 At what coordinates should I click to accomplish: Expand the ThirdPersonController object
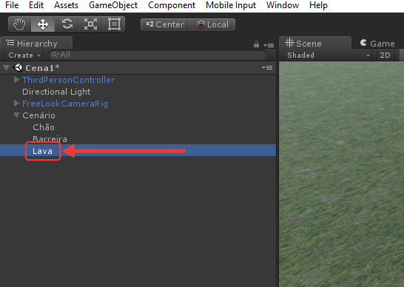click(17, 80)
